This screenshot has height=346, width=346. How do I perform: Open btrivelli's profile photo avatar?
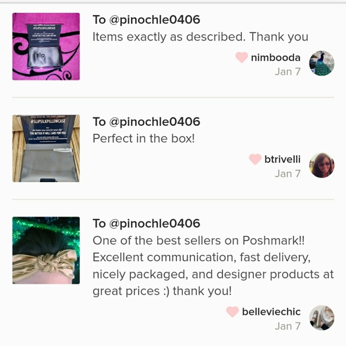(x=321, y=165)
